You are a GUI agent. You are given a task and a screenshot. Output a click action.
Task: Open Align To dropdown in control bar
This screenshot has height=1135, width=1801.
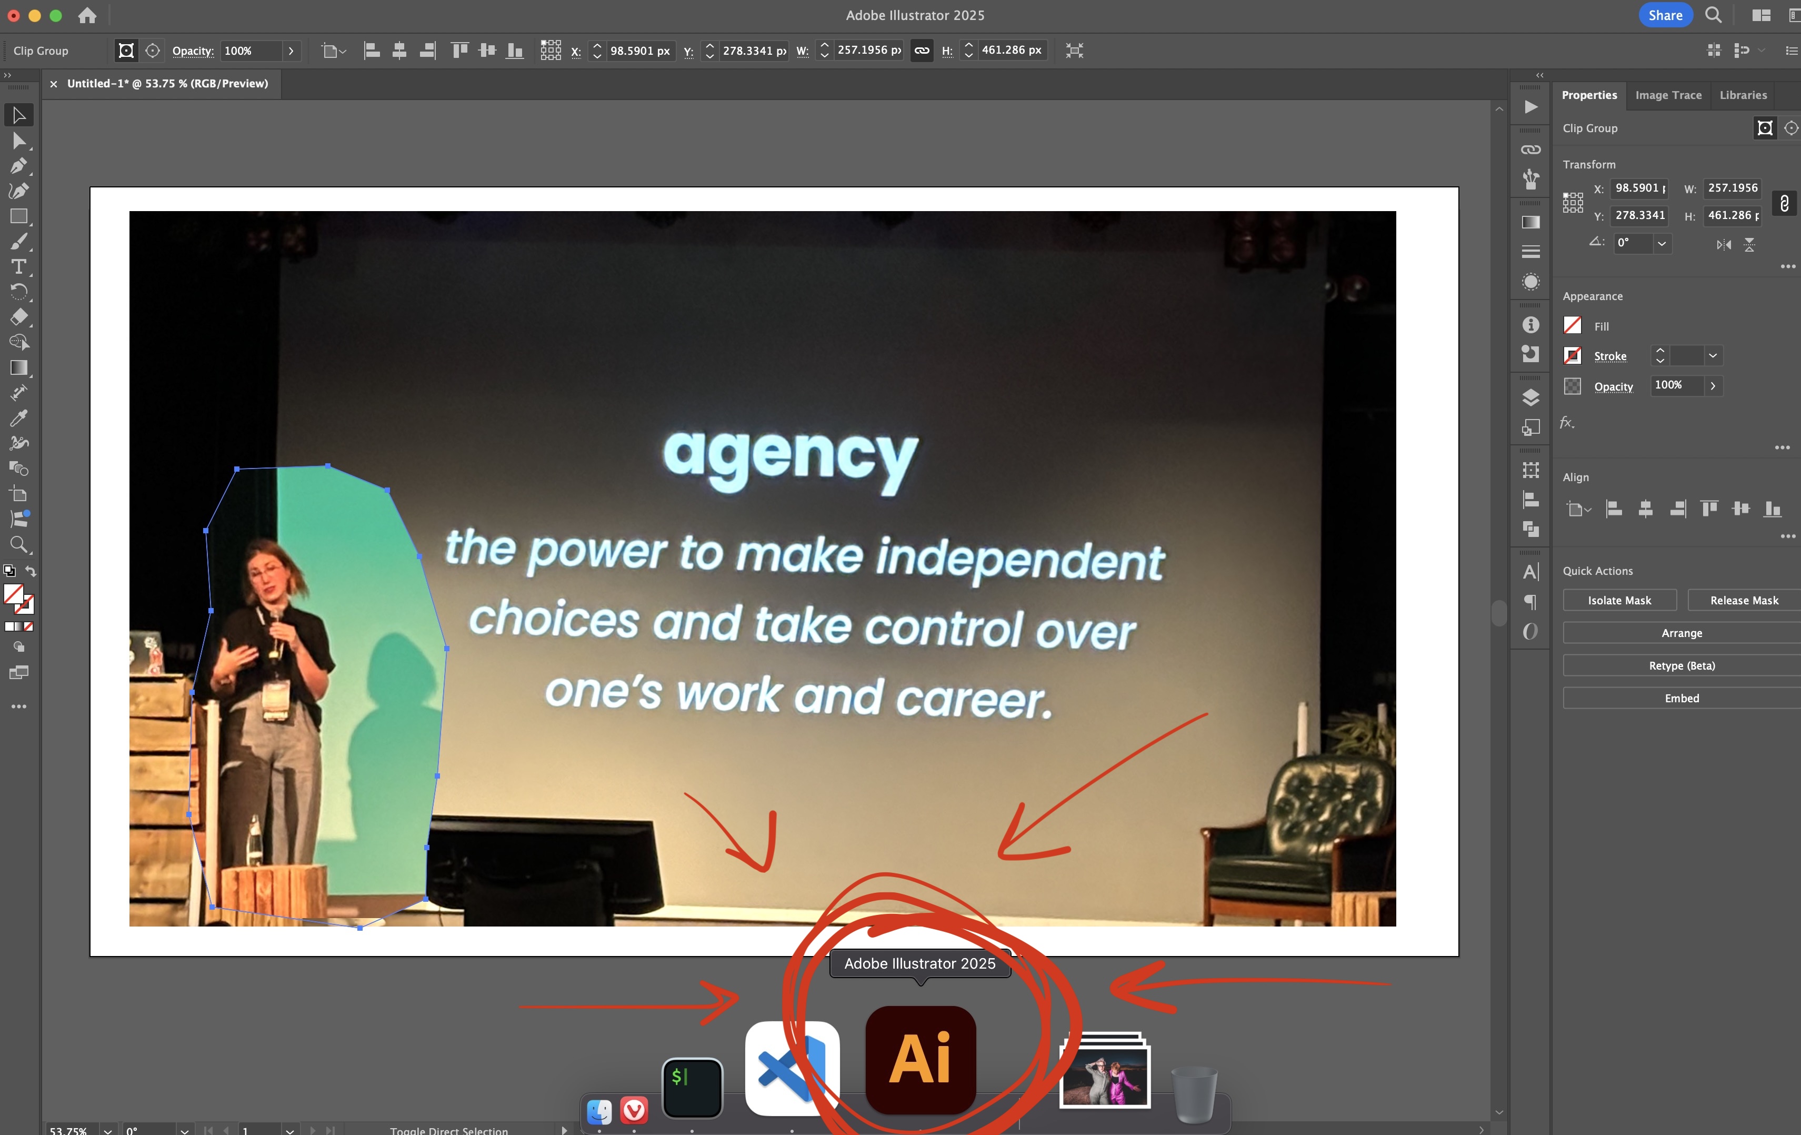pos(334,51)
